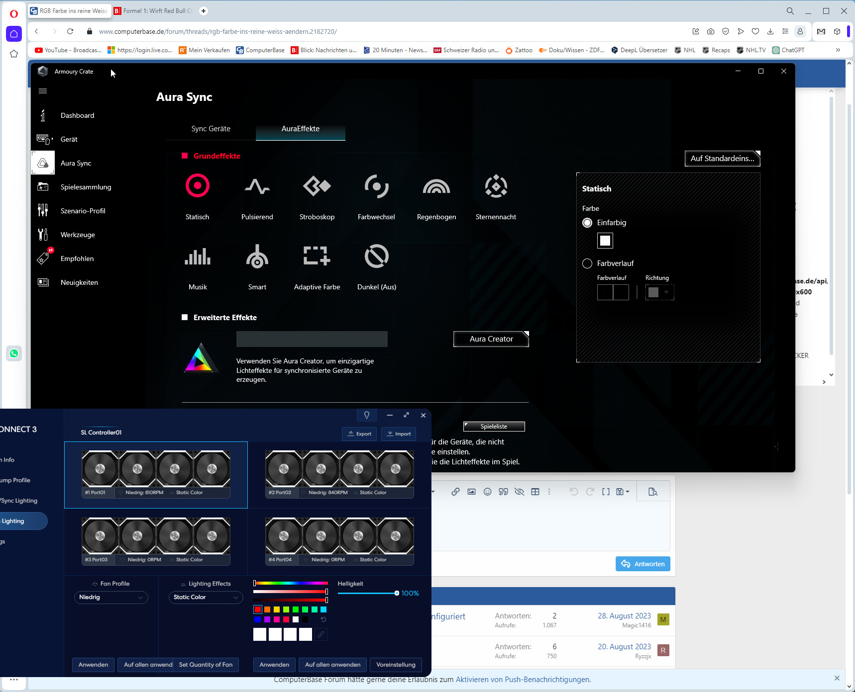Image resolution: width=855 pixels, height=692 pixels.
Task: Choose the Pulsierend effect icon
Action: click(x=257, y=186)
